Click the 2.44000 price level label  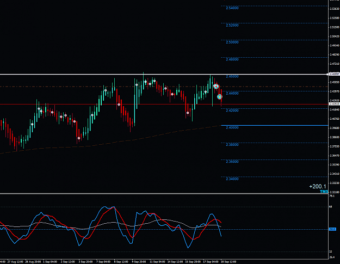(x=232, y=93)
